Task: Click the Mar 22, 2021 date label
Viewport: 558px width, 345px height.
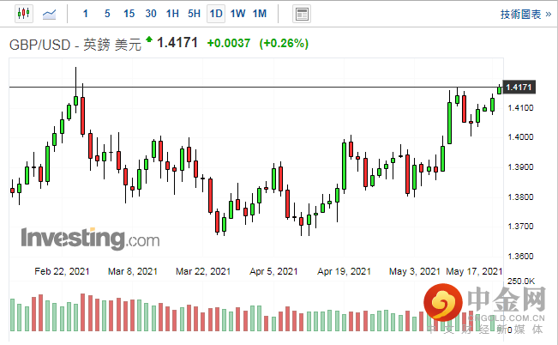Action: point(203,271)
